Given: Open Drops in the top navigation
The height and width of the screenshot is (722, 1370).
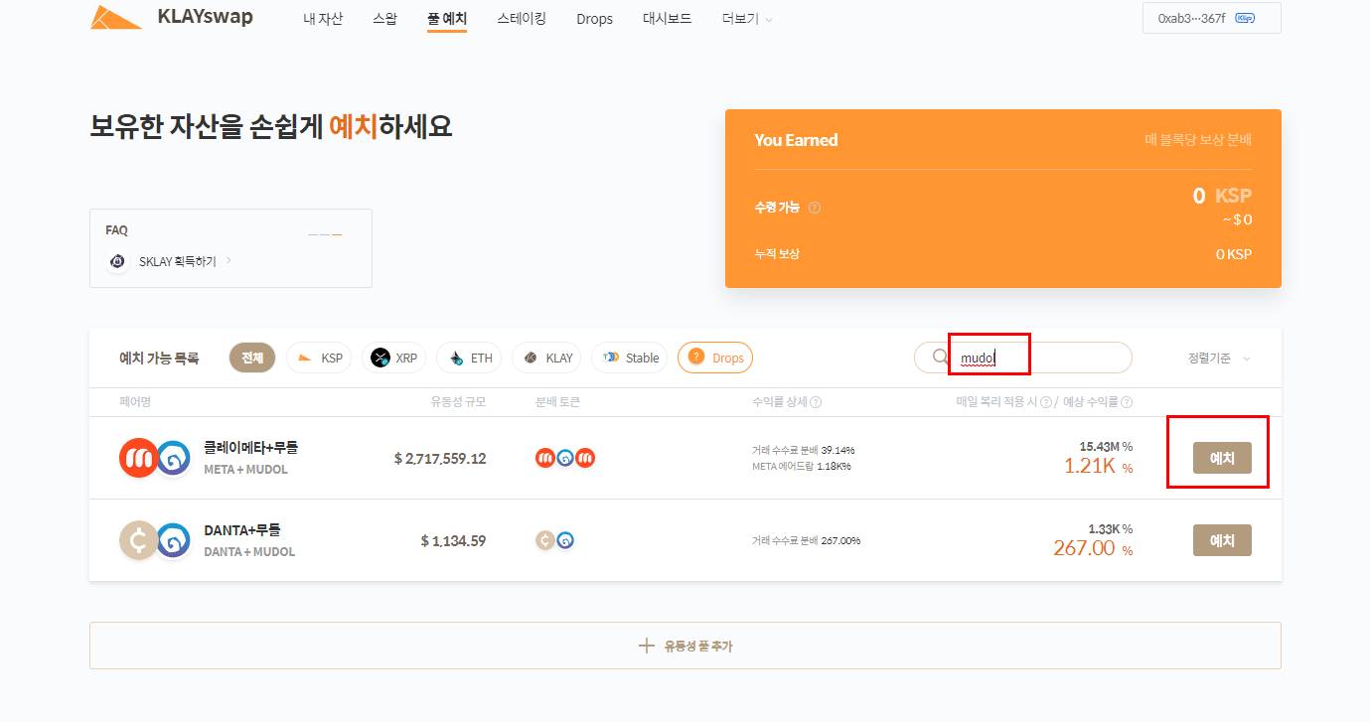Looking at the screenshot, I should point(594,19).
